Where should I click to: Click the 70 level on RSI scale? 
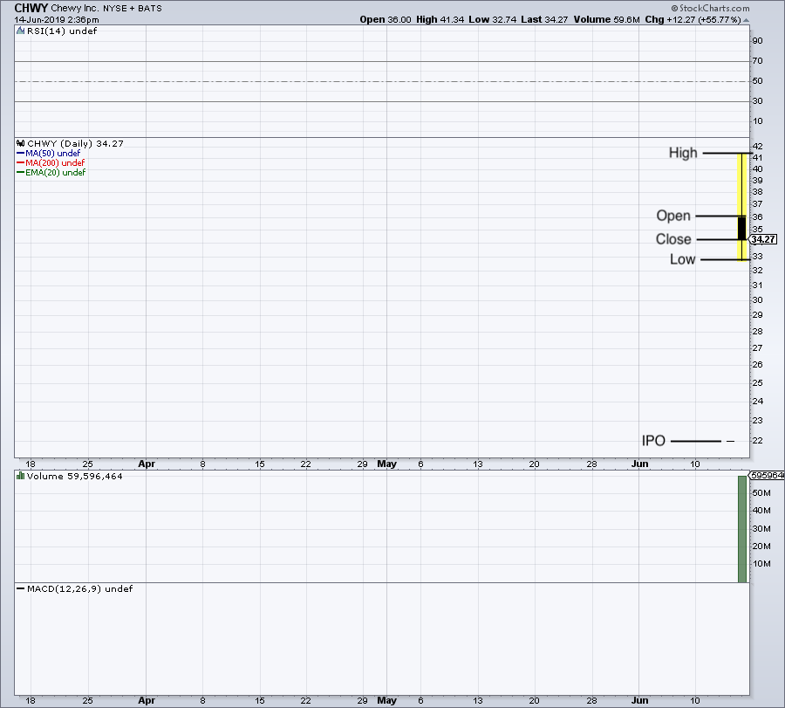click(757, 61)
